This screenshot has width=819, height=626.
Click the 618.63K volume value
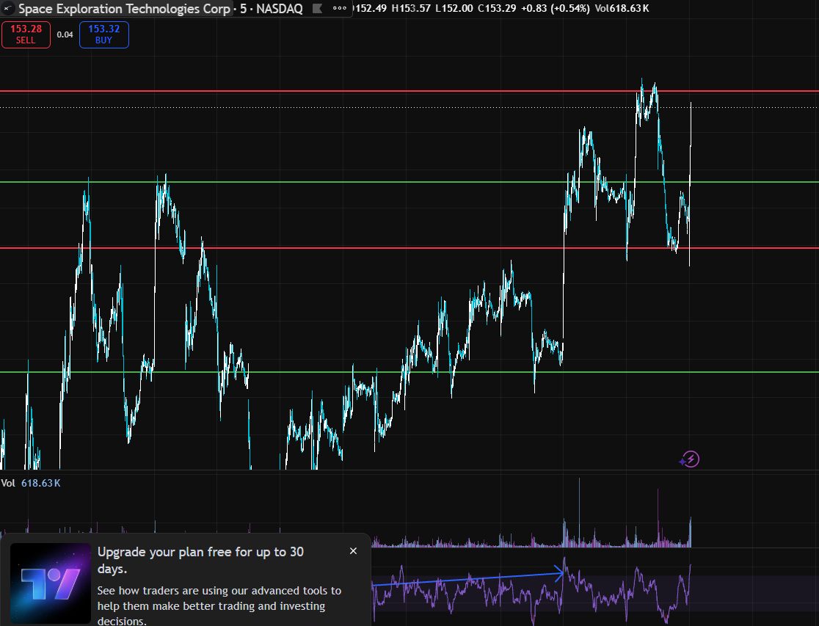click(41, 483)
